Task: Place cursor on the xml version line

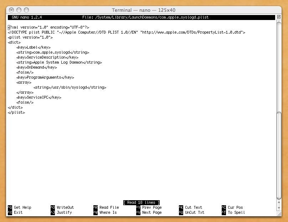Action: 48,27
